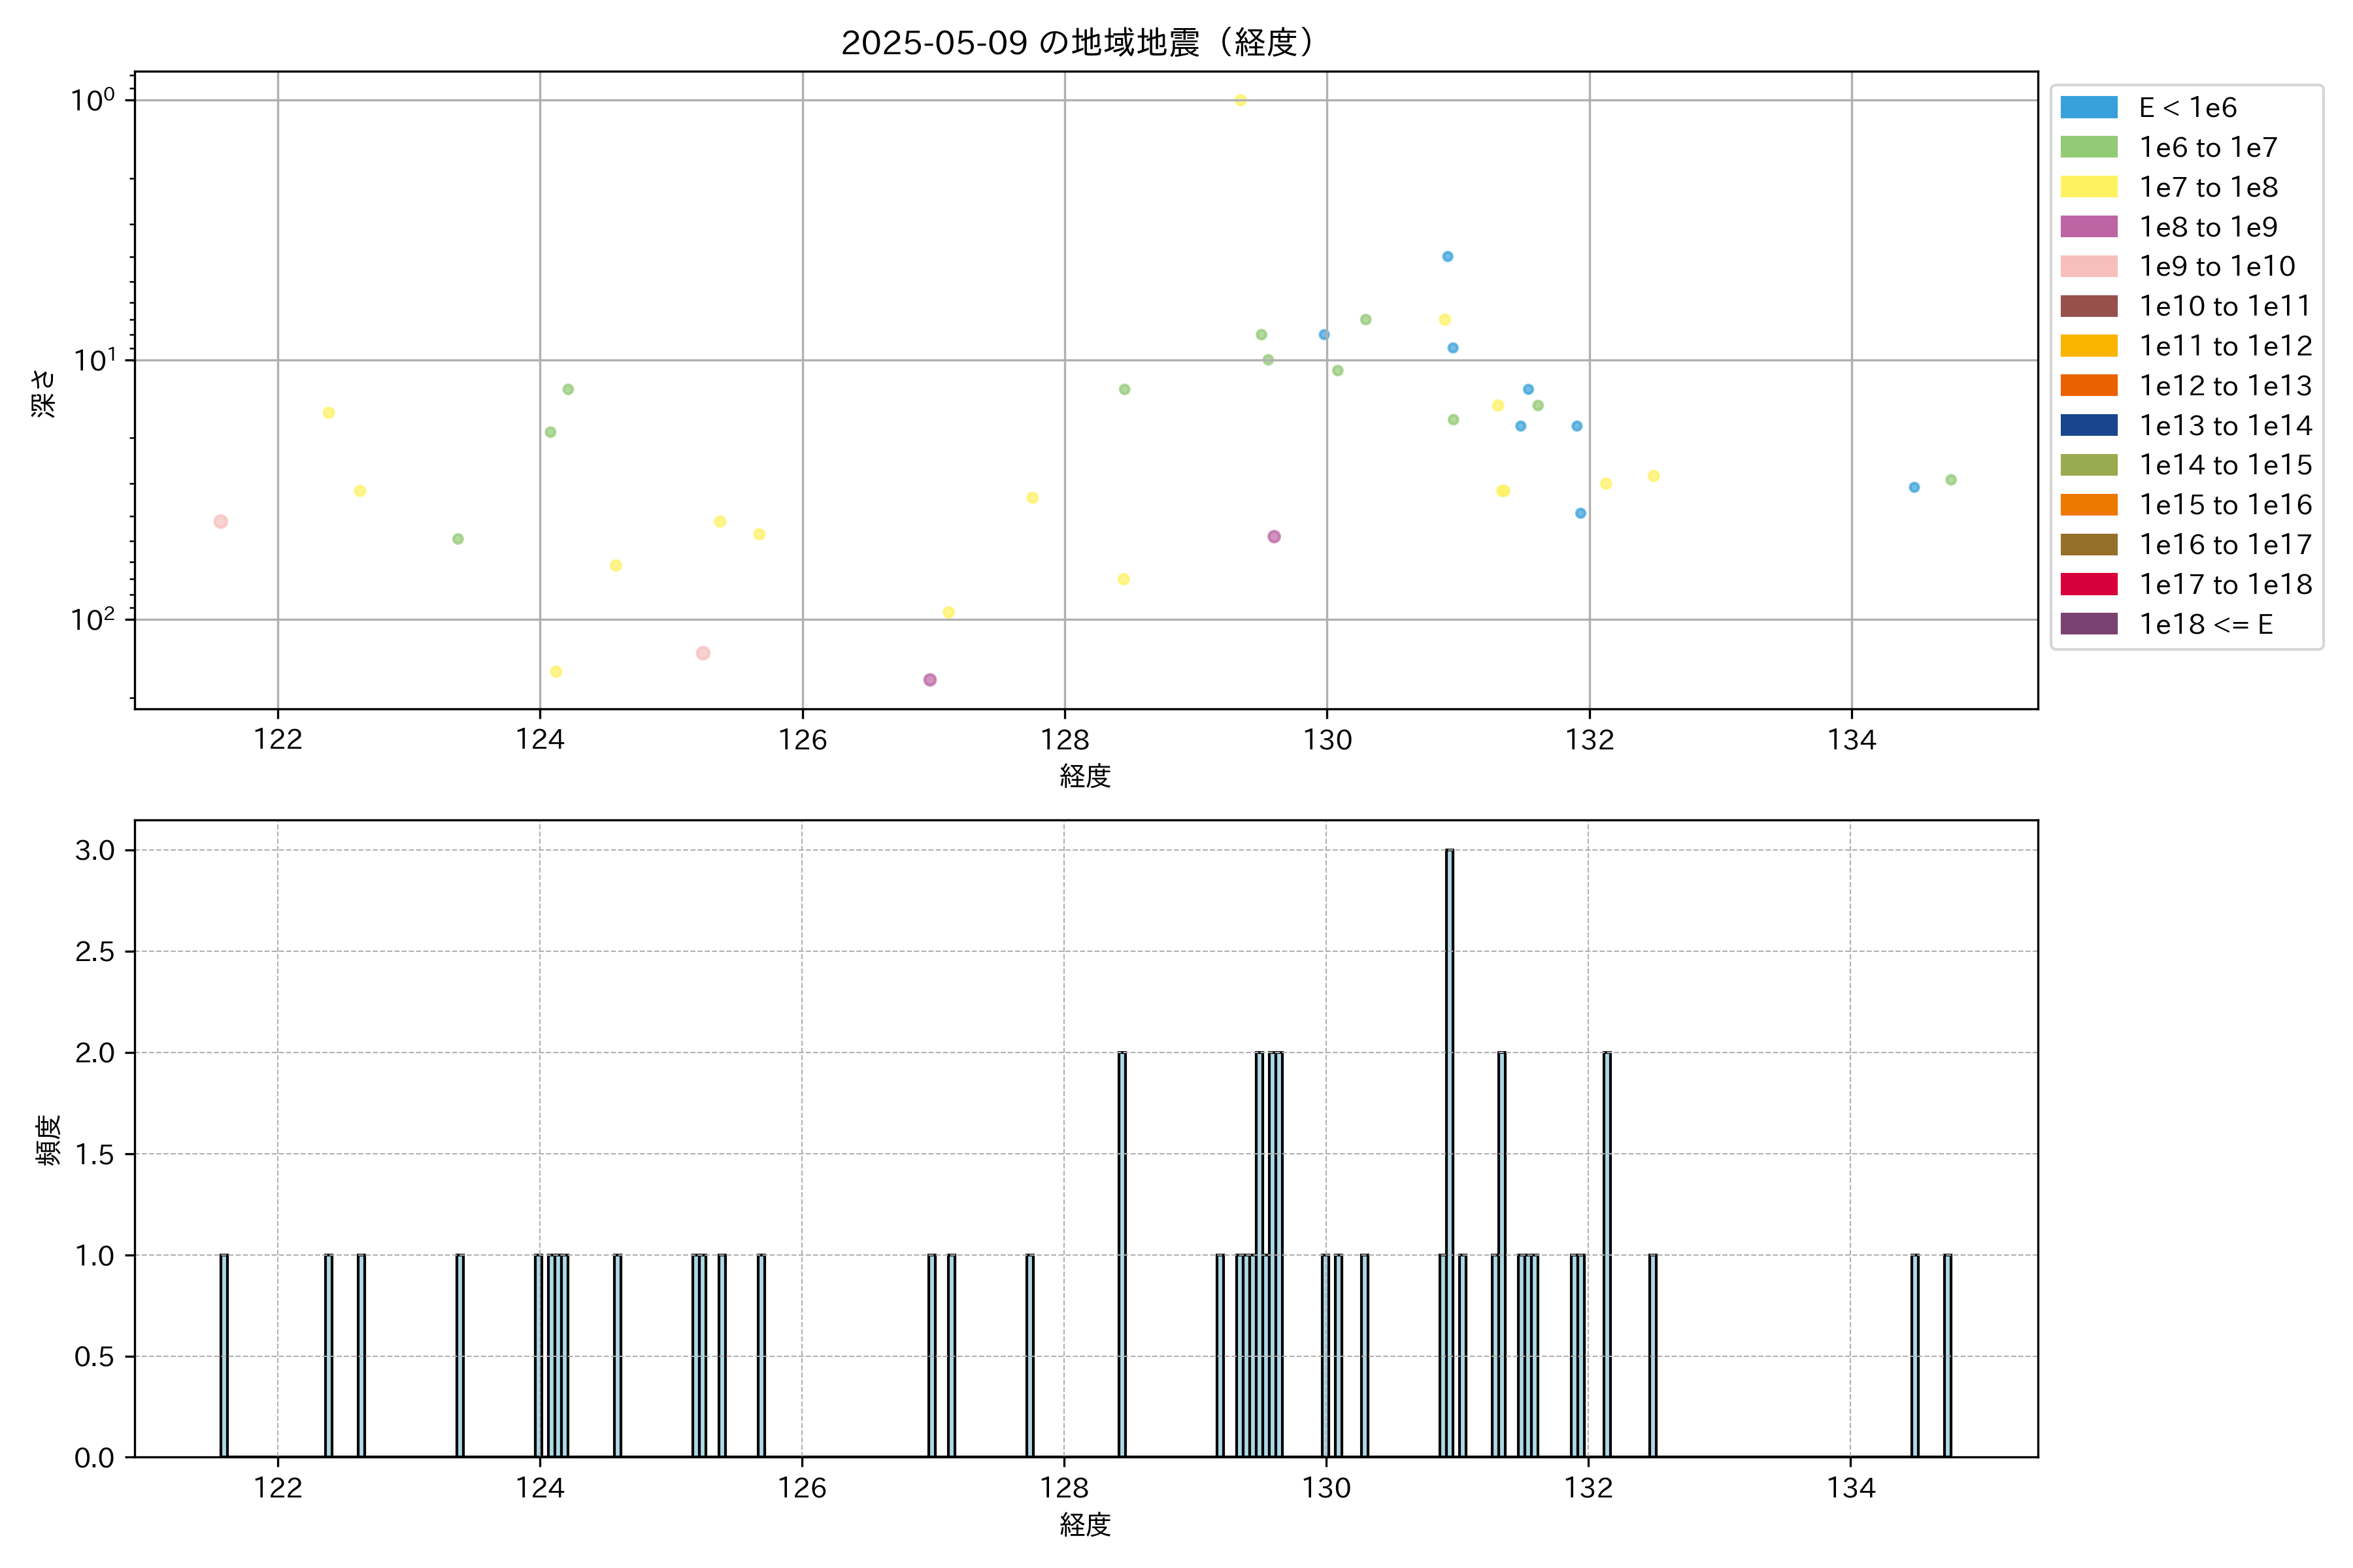The width and height of the screenshot is (2353, 1568).
Task: Click the tallest histogram bar with frequency 3.0
Action: pyautogui.click(x=1448, y=1150)
